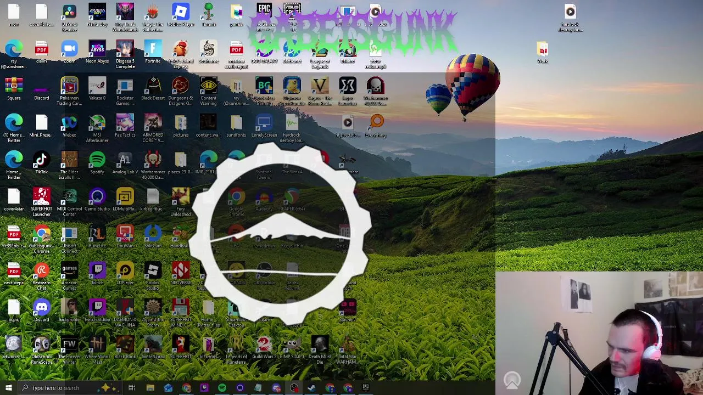This screenshot has width=703, height=395.
Task: Launch Narita Boy from the desktop
Action: (x=97, y=15)
